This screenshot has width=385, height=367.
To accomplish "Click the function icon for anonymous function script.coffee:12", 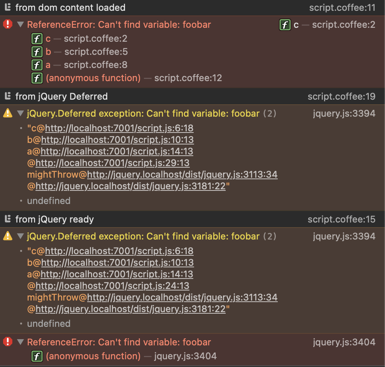I will (x=37, y=78).
